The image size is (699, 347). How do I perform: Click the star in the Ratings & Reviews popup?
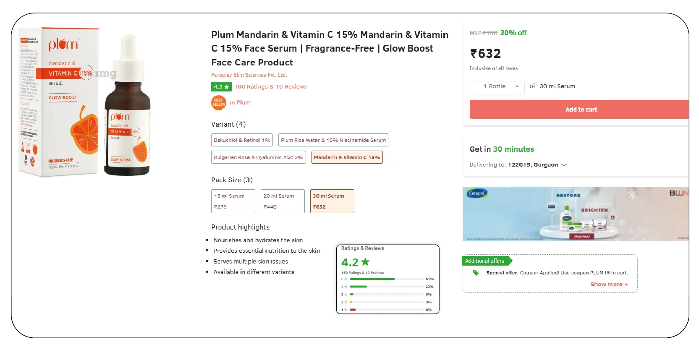tap(365, 261)
